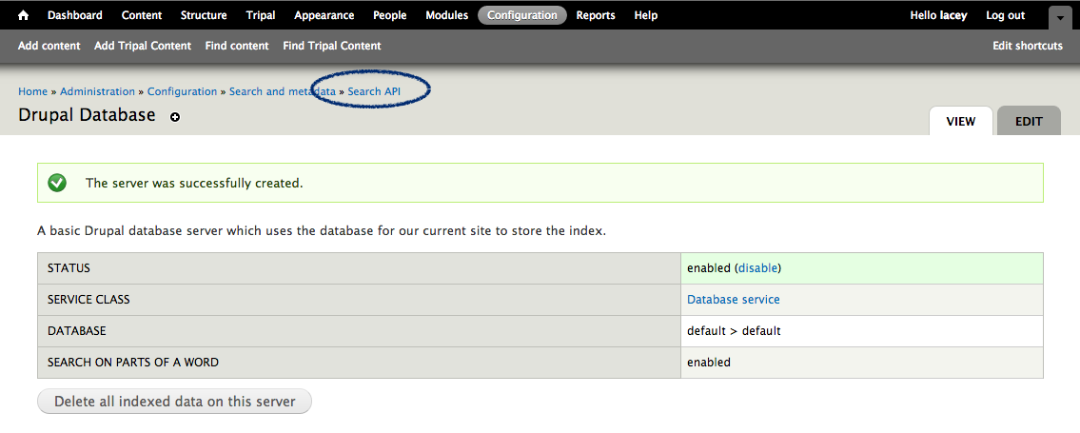Go to the Structure menu
Screen dimensions: 1080x433
point(204,15)
